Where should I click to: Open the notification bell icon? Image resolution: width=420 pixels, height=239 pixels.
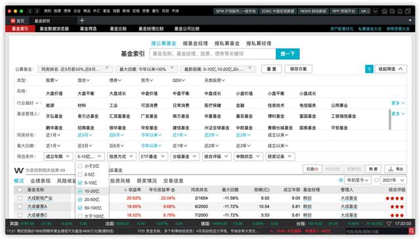(400, 11)
